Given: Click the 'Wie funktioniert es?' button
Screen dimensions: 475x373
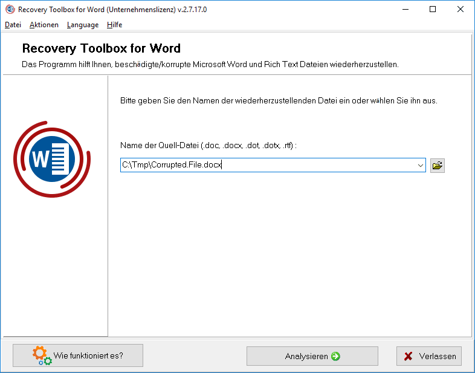Looking at the screenshot, I should (x=78, y=355).
